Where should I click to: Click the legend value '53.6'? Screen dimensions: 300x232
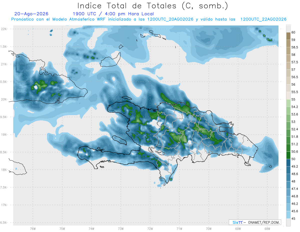pyautogui.click(x=294, y=114)
